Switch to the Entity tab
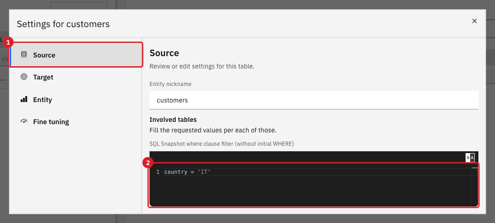 (x=76, y=100)
